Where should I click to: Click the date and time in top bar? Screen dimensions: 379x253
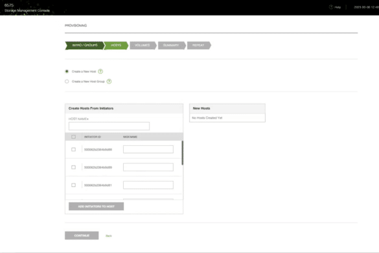367,7
